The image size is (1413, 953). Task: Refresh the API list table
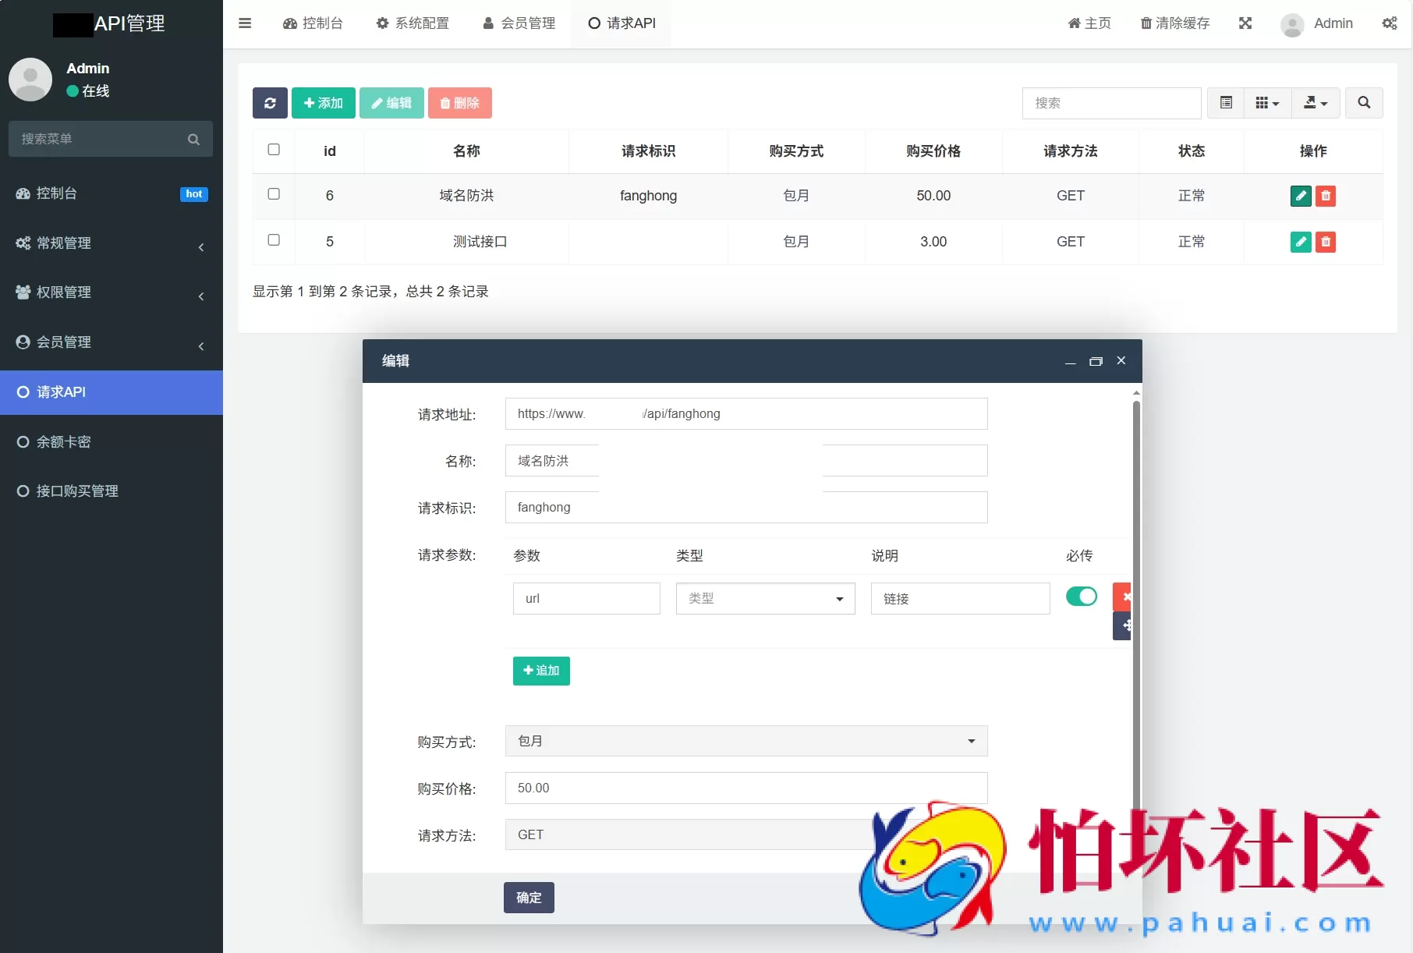[x=270, y=102]
